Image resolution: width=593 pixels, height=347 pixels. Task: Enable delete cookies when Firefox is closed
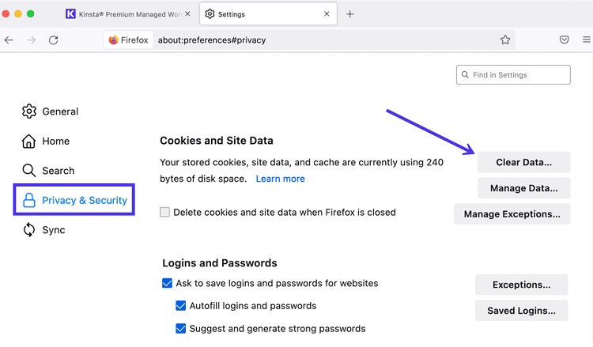164,212
